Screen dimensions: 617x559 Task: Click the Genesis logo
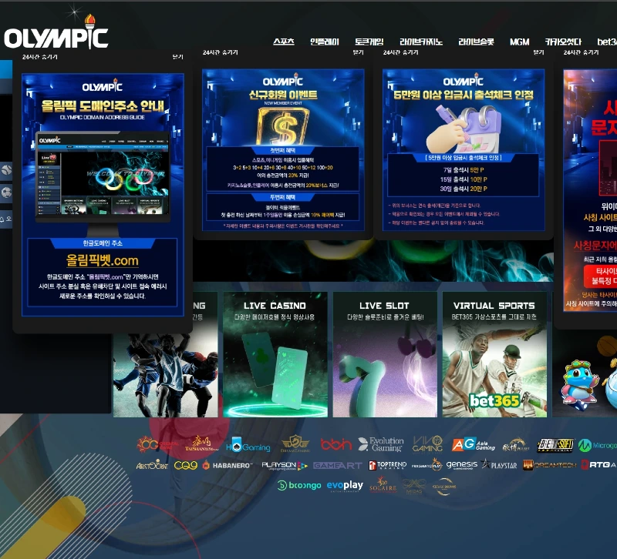(462, 465)
